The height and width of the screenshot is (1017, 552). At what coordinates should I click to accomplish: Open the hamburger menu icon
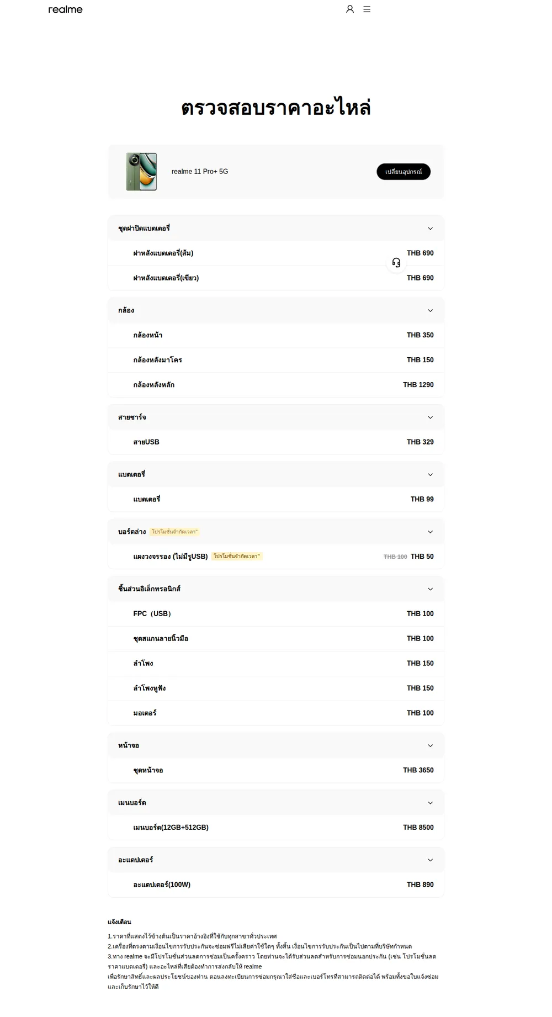click(x=367, y=9)
